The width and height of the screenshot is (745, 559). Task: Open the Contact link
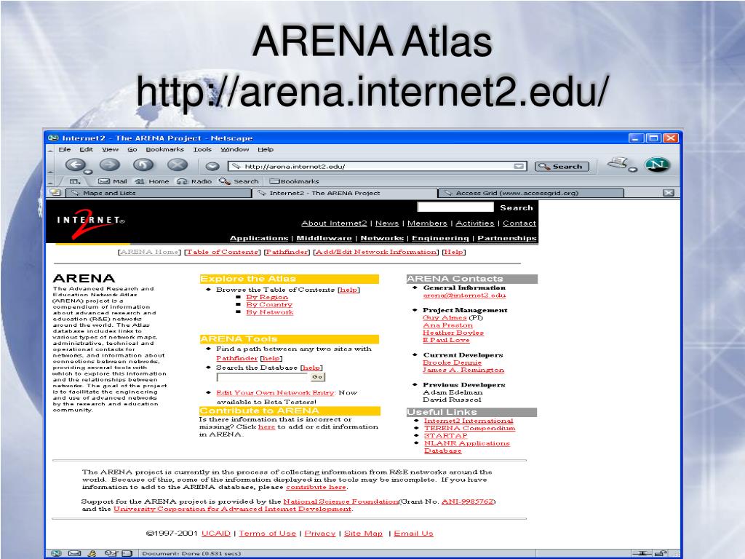(x=519, y=223)
